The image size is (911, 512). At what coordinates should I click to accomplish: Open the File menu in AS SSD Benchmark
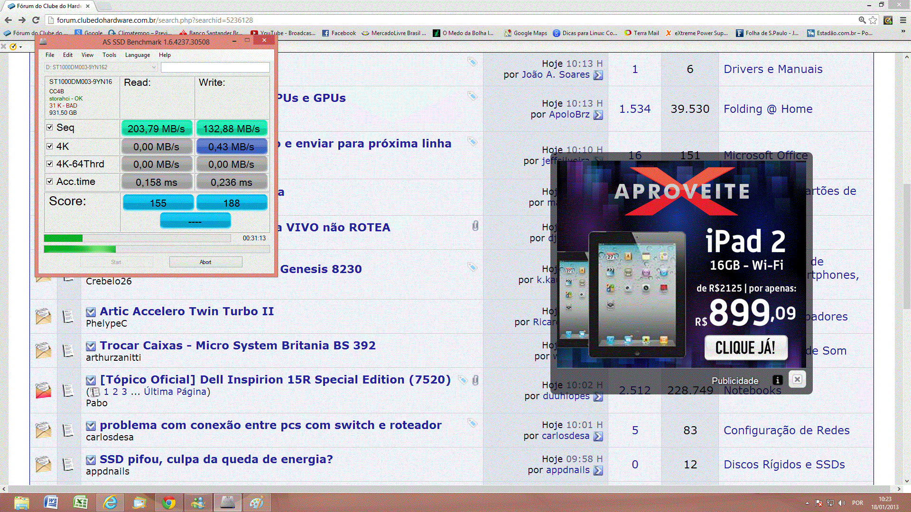[50, 55]
